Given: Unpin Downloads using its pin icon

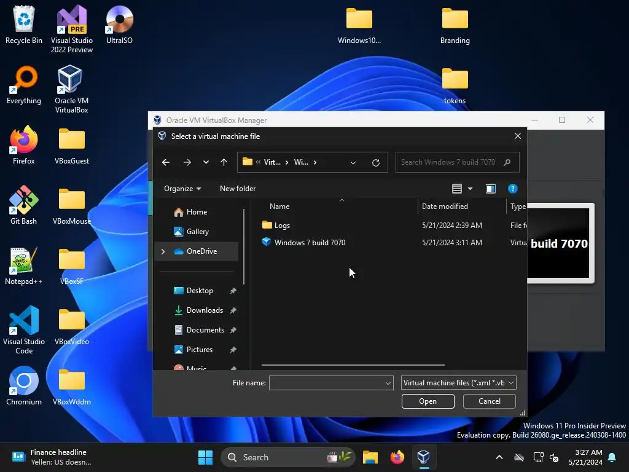Looking at the screenshot, I should pos(233,310).
